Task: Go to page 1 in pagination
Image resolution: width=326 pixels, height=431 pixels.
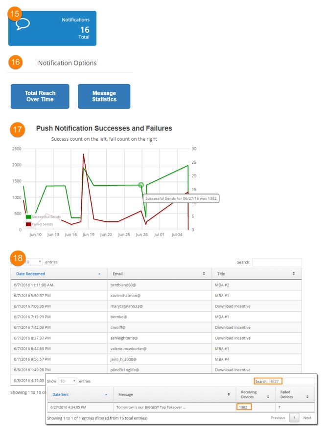Action: [x=294, y=418]
